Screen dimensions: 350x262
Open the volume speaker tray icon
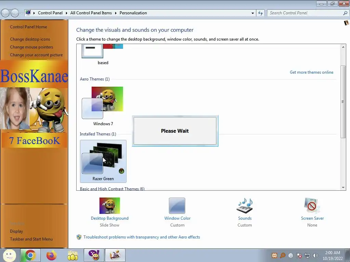coord(315,256)
